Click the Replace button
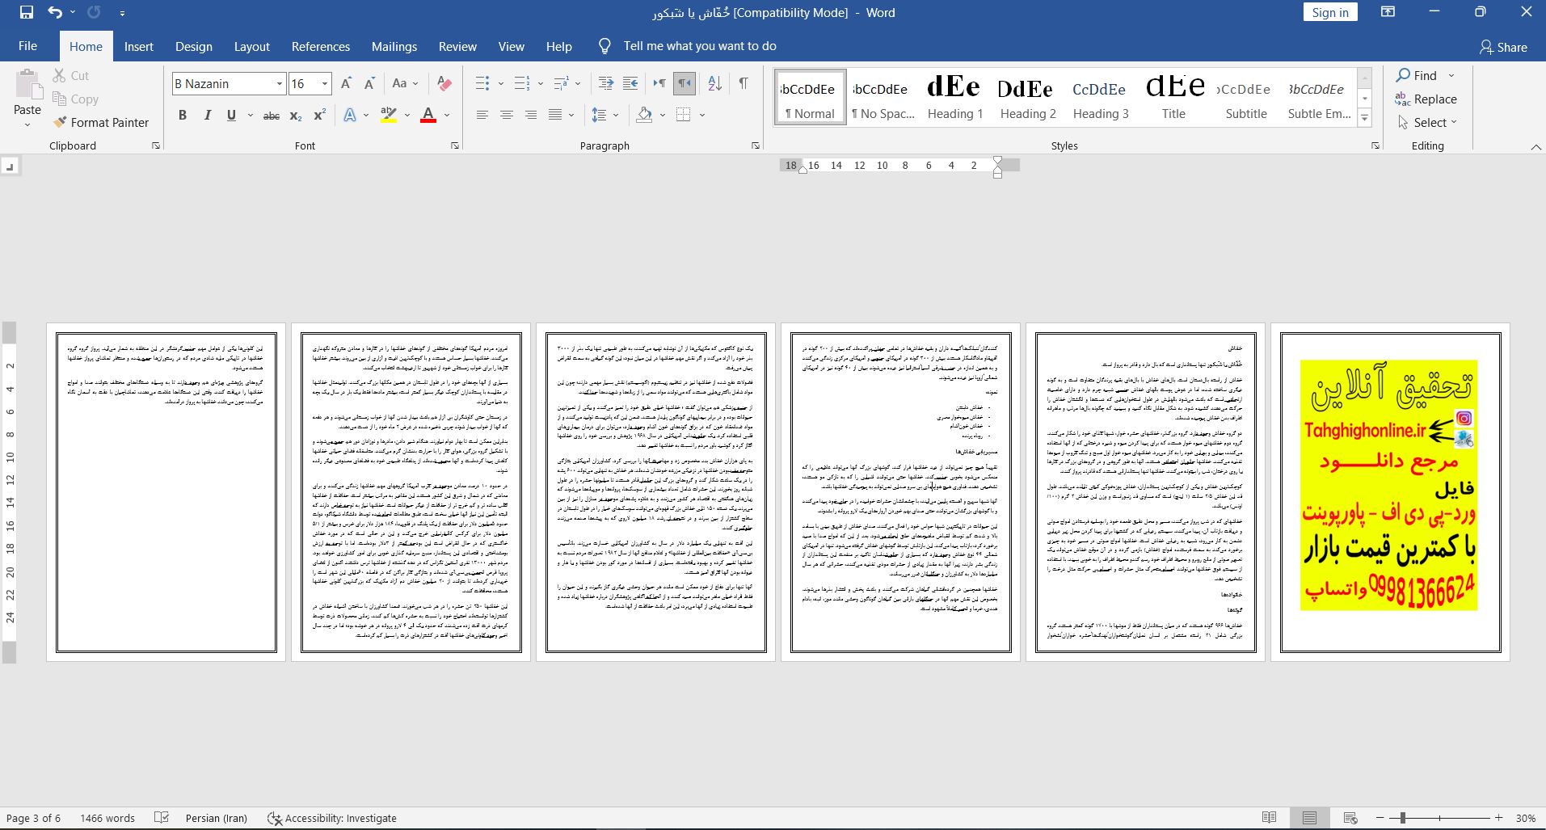This screenshot has height=830, width=1546. tap(1426, 99)
